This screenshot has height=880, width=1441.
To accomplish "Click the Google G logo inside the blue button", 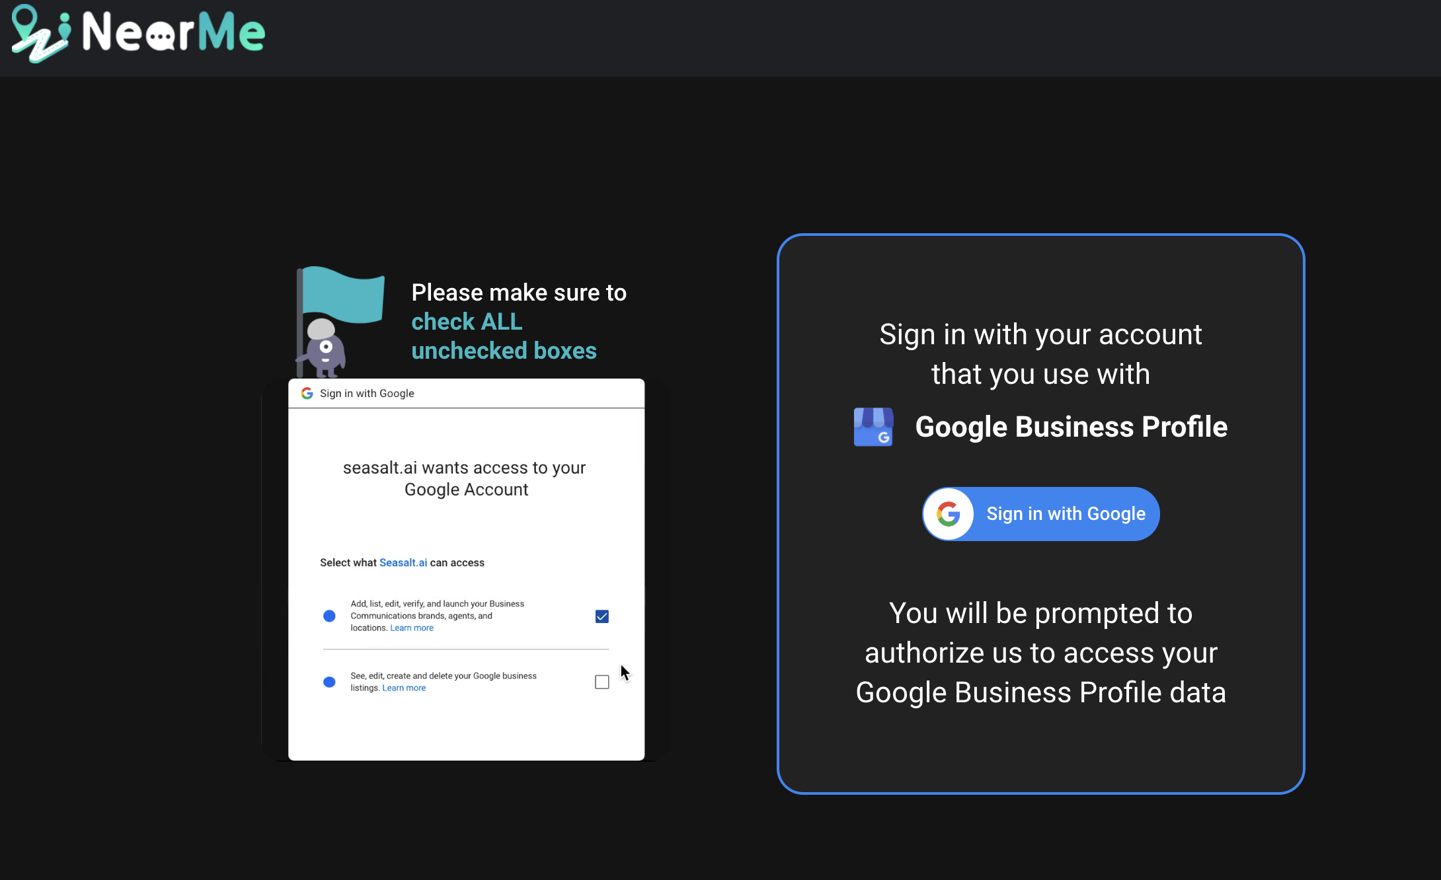I will pos(948,513).
